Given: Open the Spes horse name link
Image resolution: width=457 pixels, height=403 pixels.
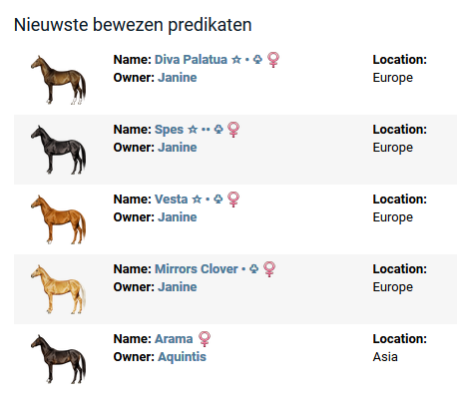Looking at the screenshot, I should tap(169, 130).
